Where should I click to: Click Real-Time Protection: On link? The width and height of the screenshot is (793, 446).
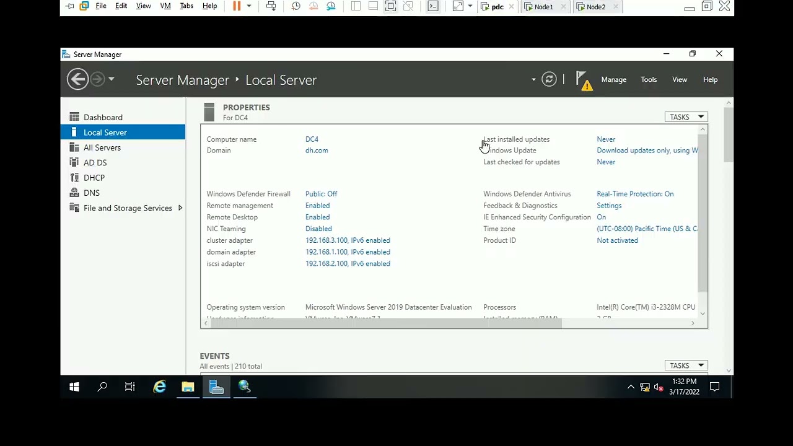point(635,194)
